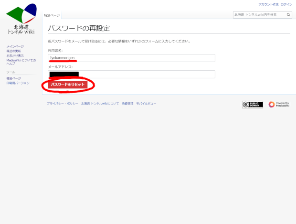
Task: Click the search magnifying glass icon
Action: (x=288, y=15)
